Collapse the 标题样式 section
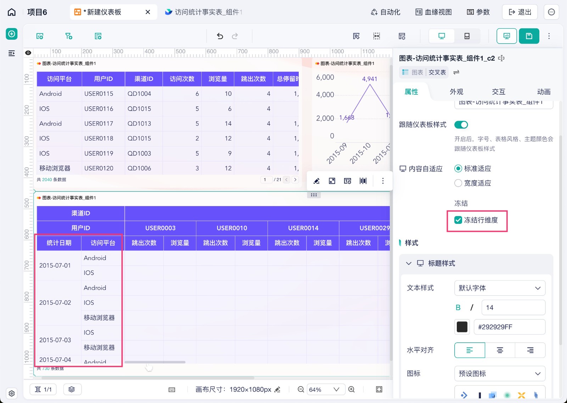567x403 pixels. pyautogui.click(x=409, y=263)
